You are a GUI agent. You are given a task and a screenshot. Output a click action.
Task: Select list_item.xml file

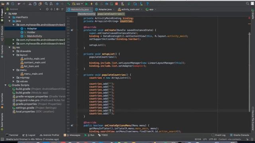click(31, 66)
